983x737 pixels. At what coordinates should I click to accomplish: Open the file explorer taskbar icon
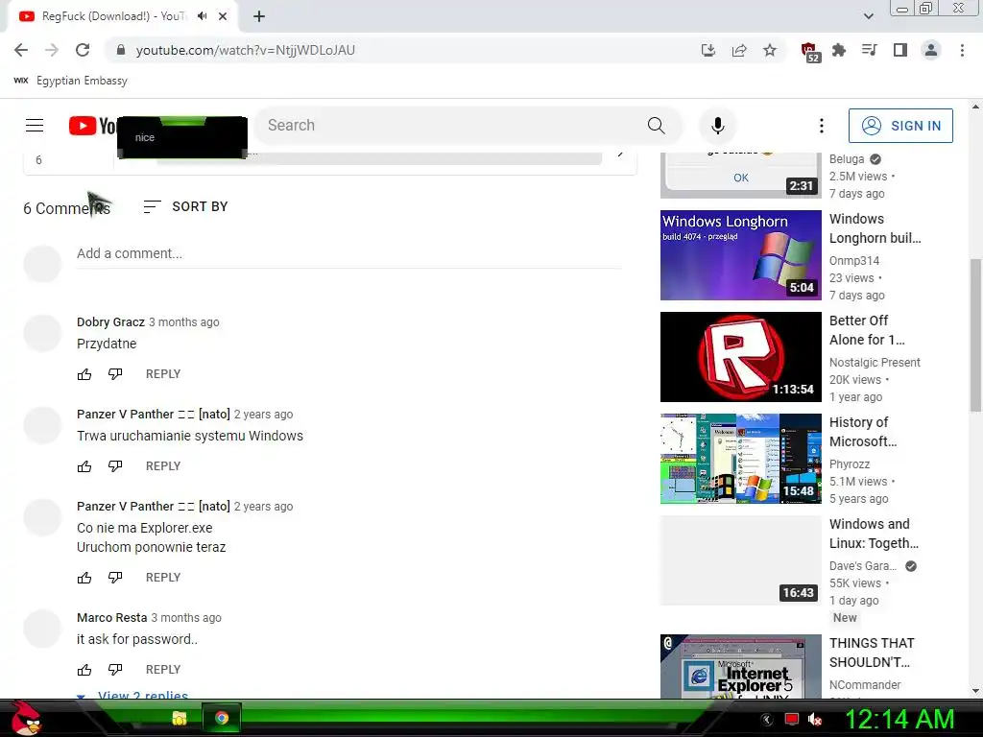tap(180, 718)
